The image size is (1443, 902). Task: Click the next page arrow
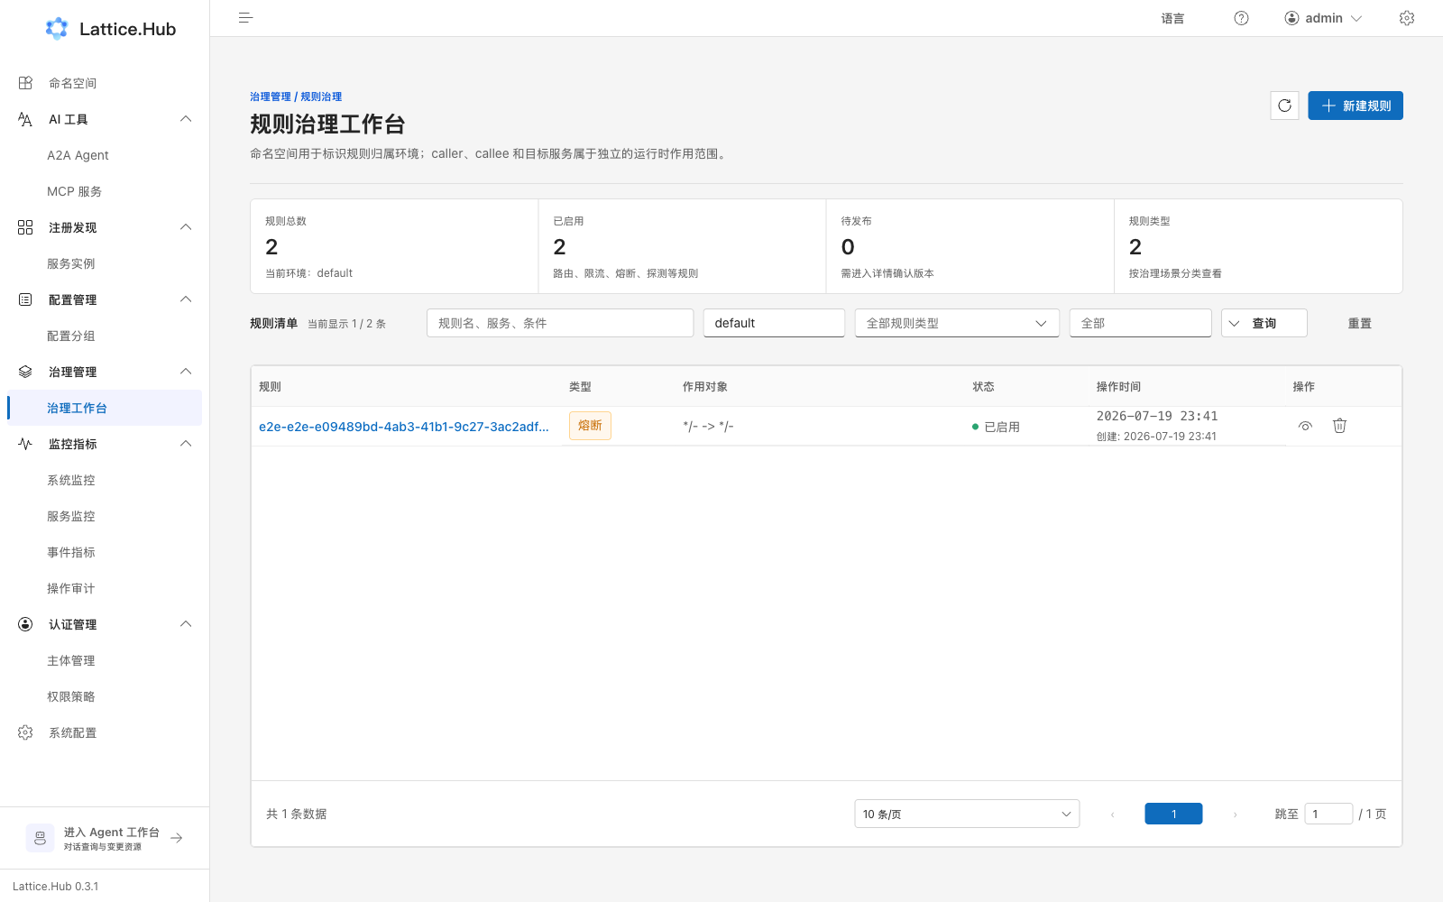pos(1235,815)
